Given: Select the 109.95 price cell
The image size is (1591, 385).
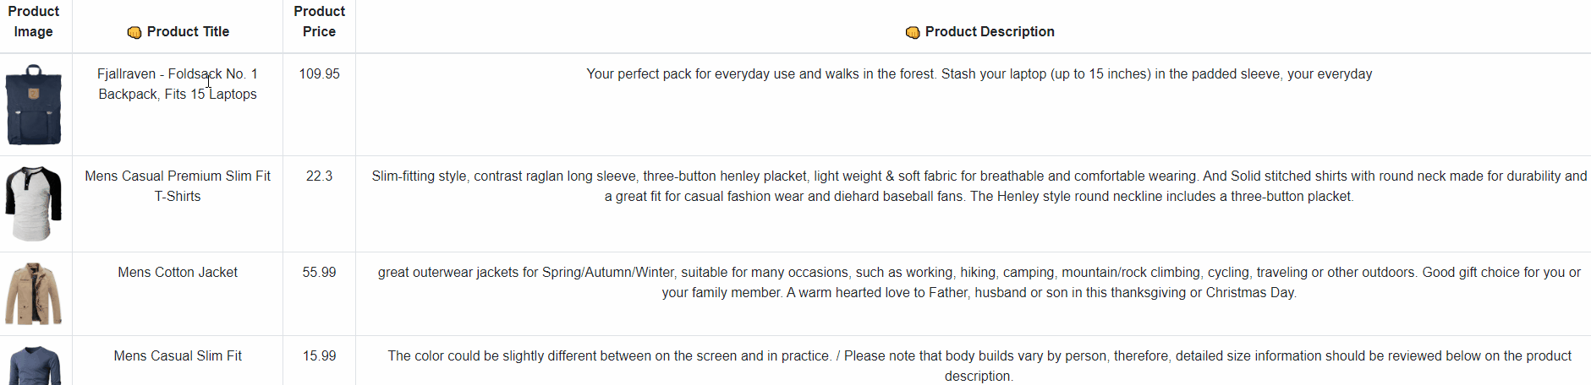Looking at the screenshot, I should point(319,73).
